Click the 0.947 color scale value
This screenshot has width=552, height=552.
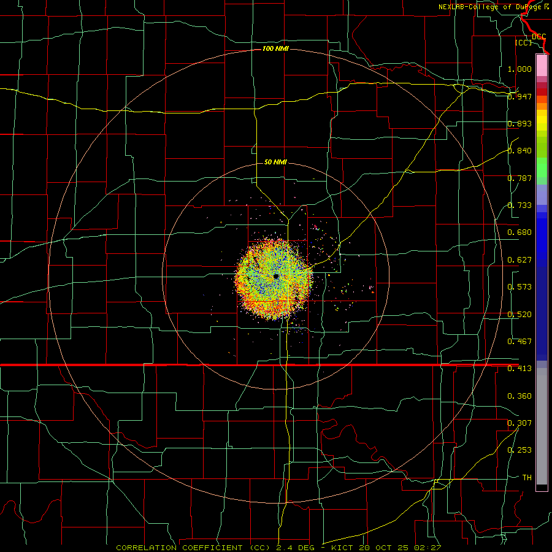(519, 96)
